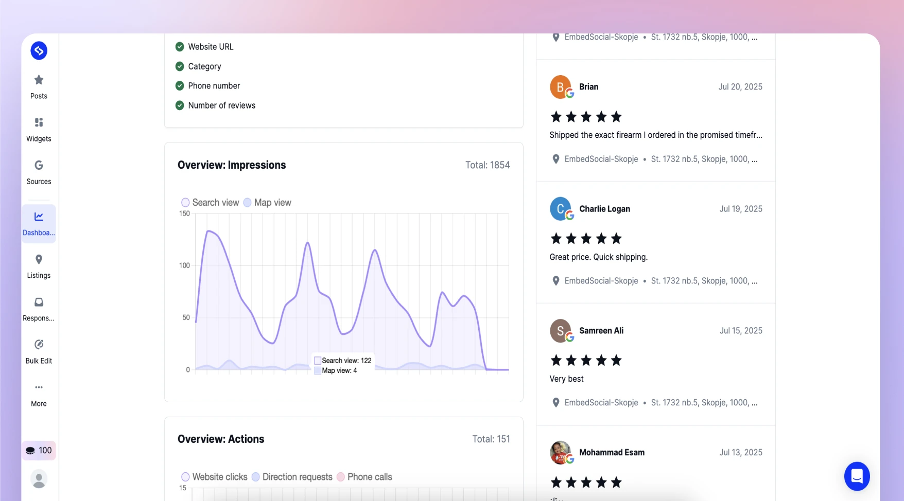This screenshot has height=501, width=904.
Task: Toggle Phone calls legend pink swatch
Action: point(340,477)
